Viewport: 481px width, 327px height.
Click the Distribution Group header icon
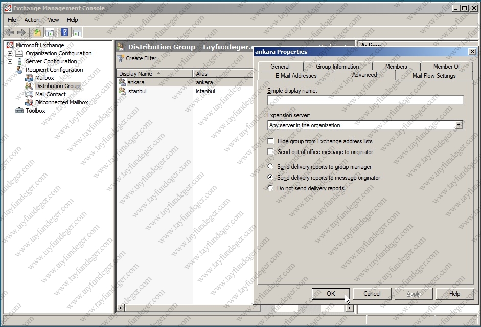[121, 47]
